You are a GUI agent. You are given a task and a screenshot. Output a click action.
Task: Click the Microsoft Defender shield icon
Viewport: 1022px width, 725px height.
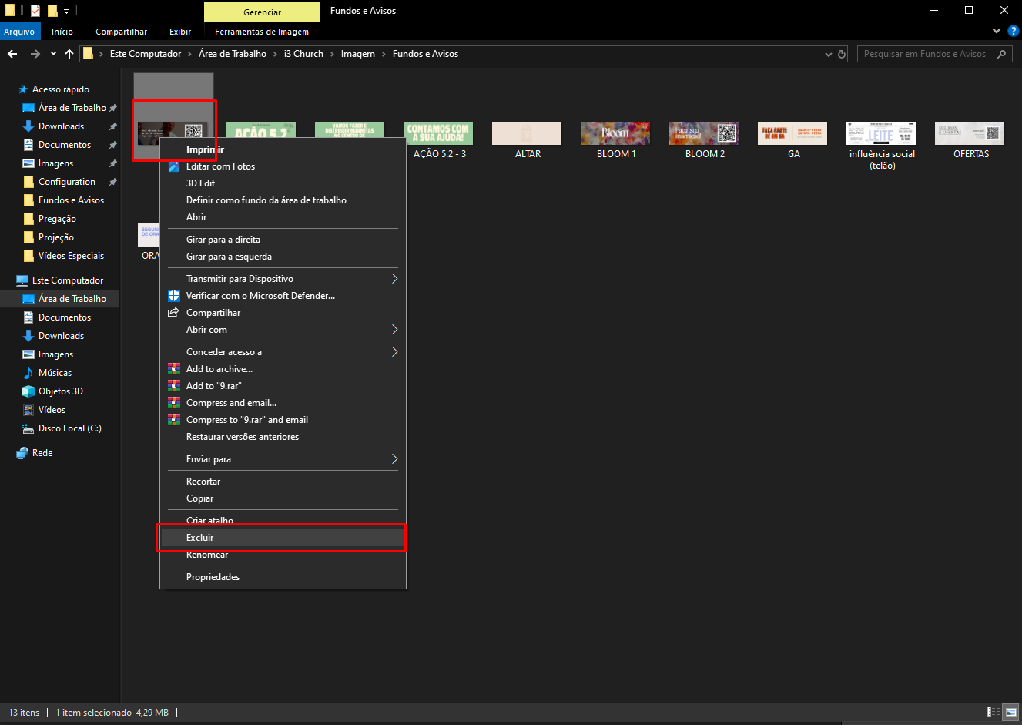(x=174, y=296)
